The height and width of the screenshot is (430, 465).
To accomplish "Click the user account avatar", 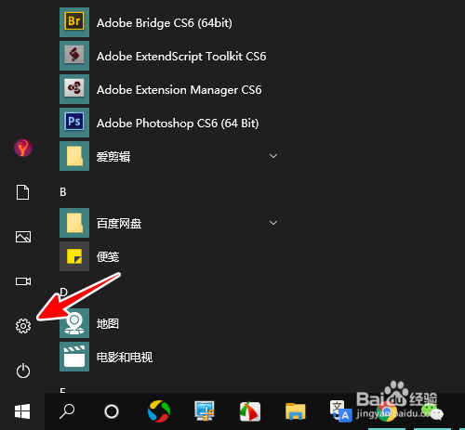I will 23,148.
